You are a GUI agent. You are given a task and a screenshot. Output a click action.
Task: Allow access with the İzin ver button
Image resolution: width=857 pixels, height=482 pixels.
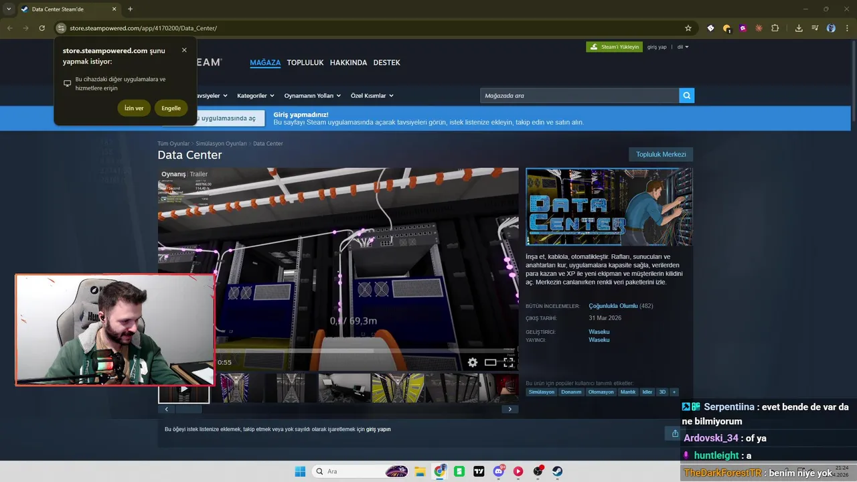coord(134,108)
